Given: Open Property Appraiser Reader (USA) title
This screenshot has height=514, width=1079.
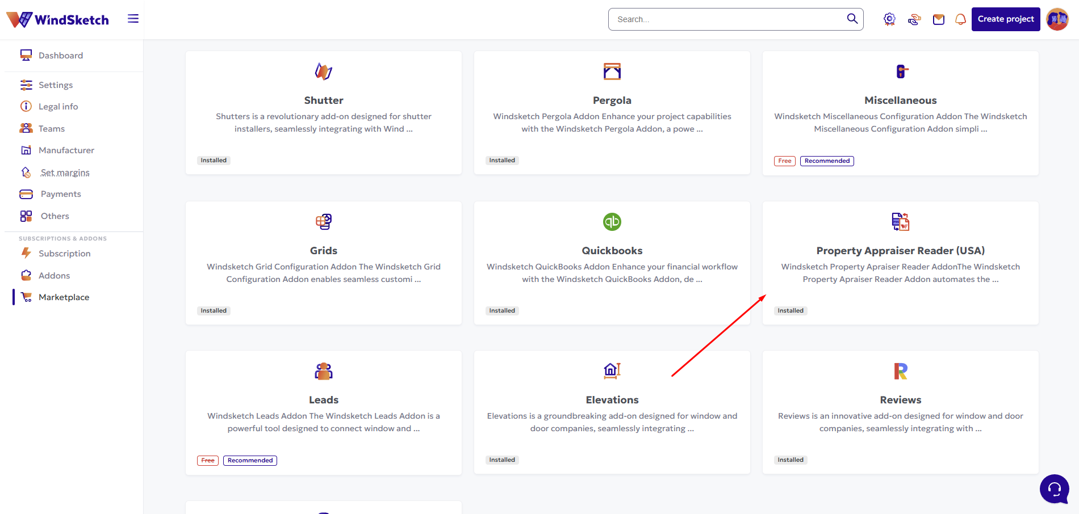Looking at the screenshot, I should (x=901, y=251).
